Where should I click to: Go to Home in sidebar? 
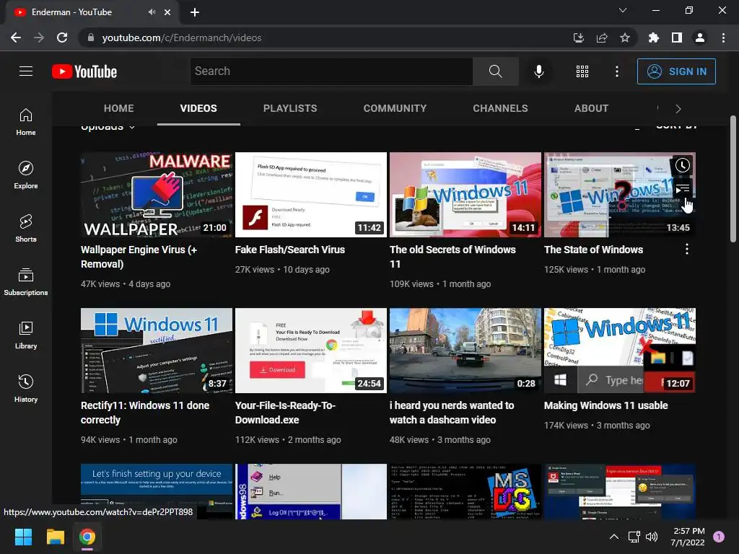click(x=26, y=122)
